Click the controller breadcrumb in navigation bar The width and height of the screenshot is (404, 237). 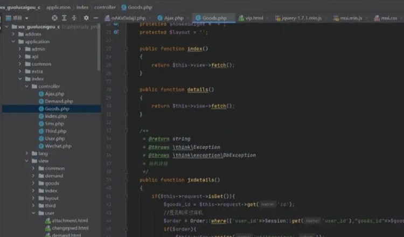[106, 7]
